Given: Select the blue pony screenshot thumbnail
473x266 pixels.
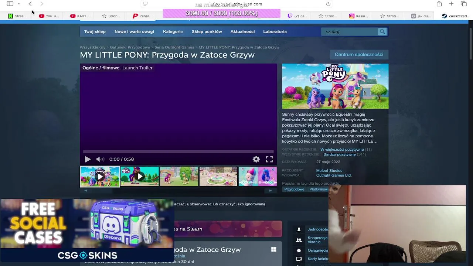Looking at the screenshot, I should point(258,177).
